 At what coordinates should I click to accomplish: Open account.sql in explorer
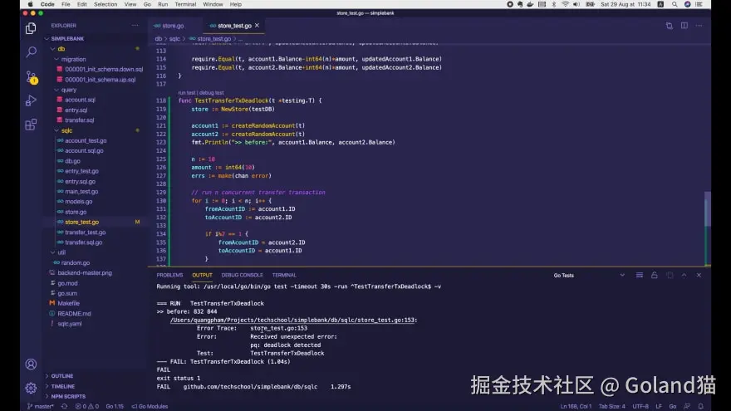(x=81, y=100)
